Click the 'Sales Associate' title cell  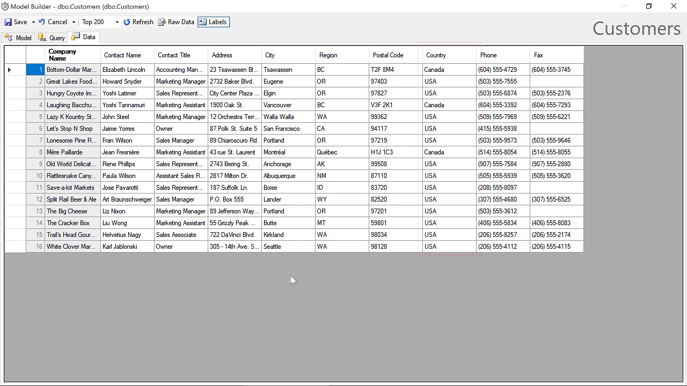pyautogui.click(x=181, y=235)
